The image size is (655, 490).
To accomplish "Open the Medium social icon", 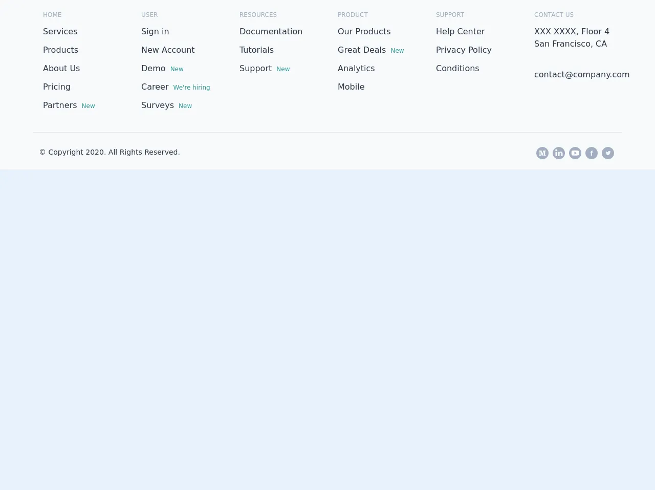I will pos(542,153).
